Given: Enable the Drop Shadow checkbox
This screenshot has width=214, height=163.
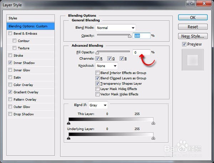Looking at the screenshot, I should click(x=10, y=114).
